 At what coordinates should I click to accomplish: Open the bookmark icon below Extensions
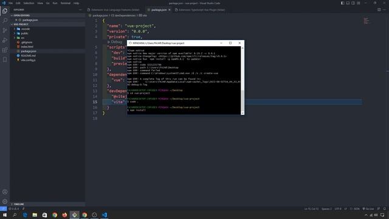(5, 60)
